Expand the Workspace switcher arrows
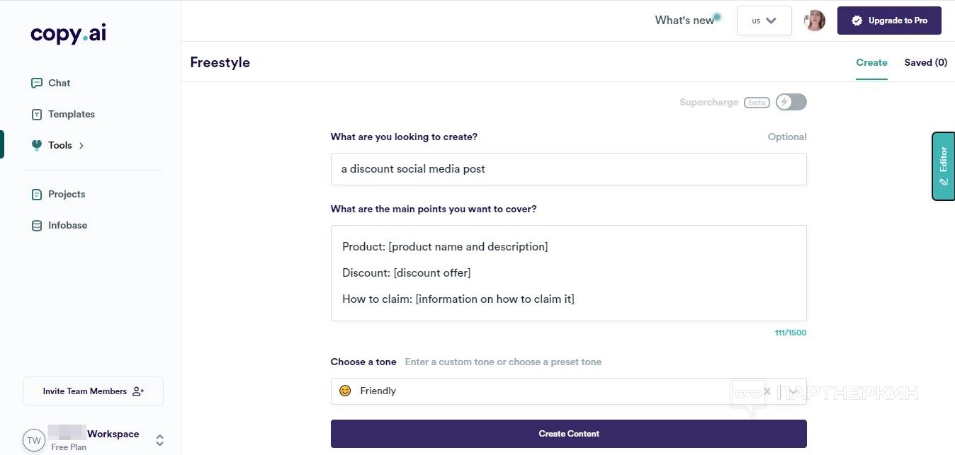This screenshot has height=455, width=955. coord(160,439)
